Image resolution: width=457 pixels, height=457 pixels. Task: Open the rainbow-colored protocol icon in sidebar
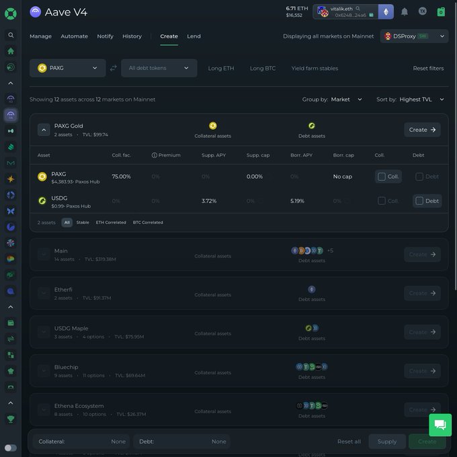[11, 259]
